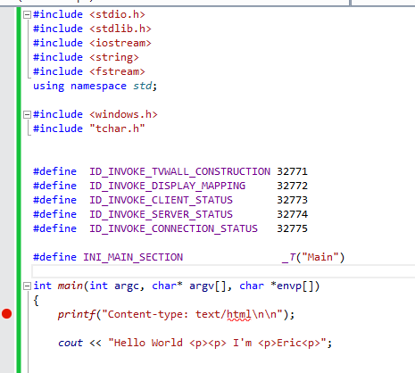Image resolution: width=415 pixels, height=373 pixels.
Task: Place cursor on the empty highlighted current line
Action: tap(223, 271)
